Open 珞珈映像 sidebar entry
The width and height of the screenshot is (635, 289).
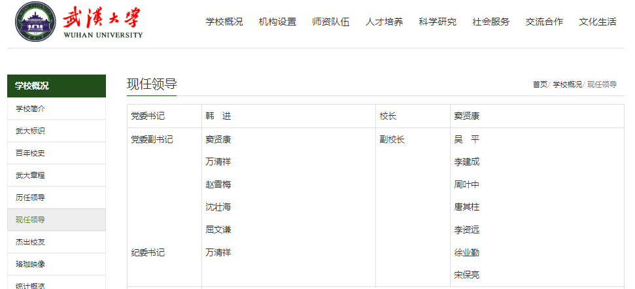click(x=30, y=264)
